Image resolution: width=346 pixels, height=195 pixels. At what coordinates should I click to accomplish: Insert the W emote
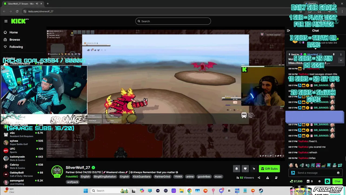pyautogui.click(x=329, y=165)
